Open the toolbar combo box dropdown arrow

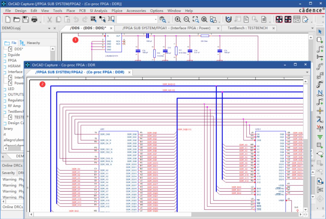click(155, 20)
